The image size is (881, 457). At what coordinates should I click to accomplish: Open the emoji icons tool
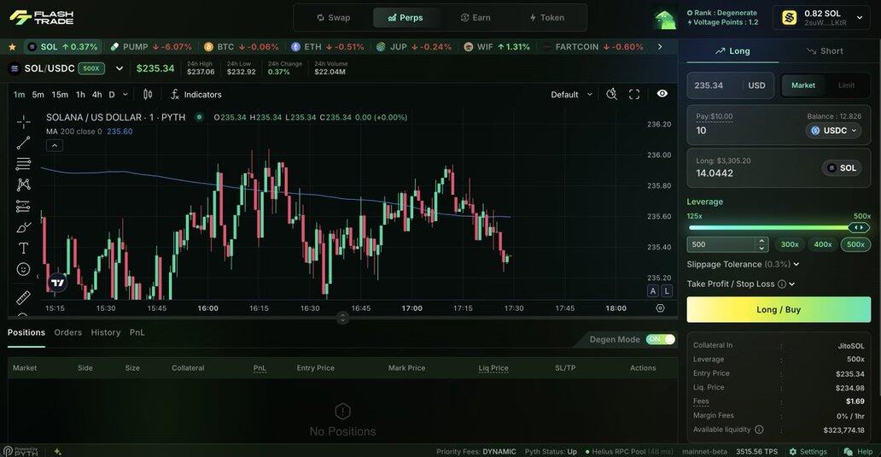click(24, 269)
